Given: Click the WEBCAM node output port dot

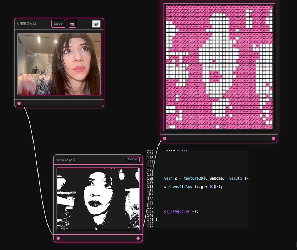Looking at the screenshot, I should click(x=19, y=104).
